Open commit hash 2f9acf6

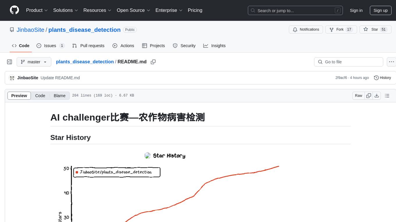[341, 78]
